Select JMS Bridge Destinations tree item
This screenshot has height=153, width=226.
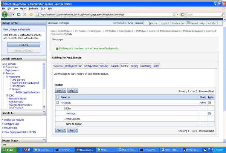click(x=27, y=92)
